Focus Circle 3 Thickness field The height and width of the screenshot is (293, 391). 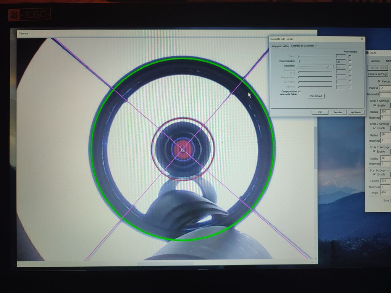pyautogui.click(x=386, y=164)
